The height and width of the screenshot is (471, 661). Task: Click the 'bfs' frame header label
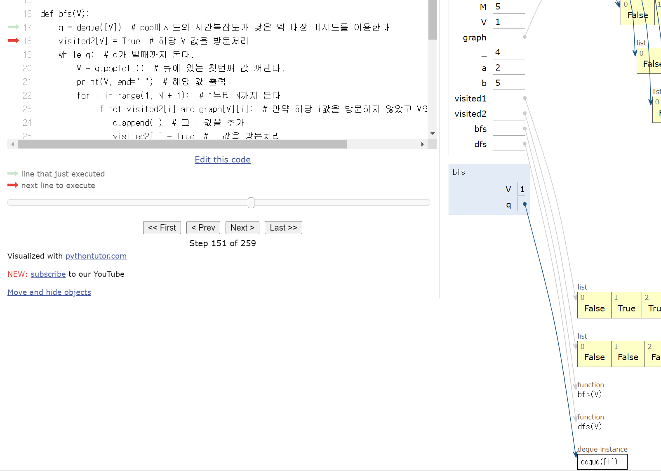point(459,172)
